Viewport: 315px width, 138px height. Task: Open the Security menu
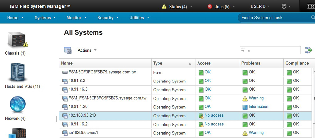(x=107, y=18)
